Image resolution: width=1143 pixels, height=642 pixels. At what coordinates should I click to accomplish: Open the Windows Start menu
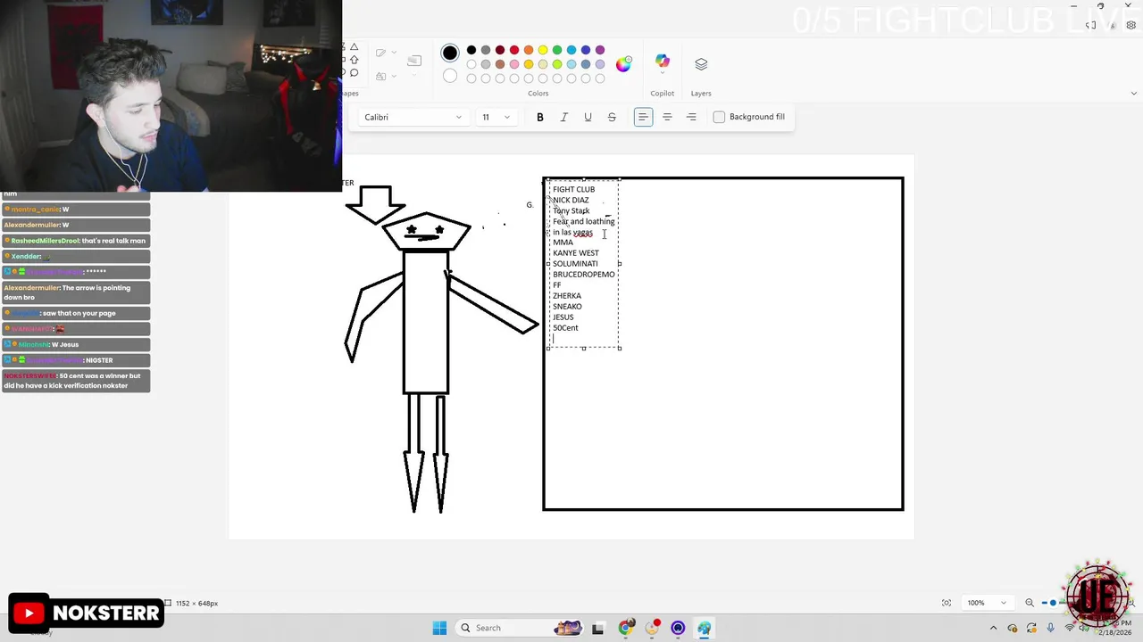tap(439, 628)
